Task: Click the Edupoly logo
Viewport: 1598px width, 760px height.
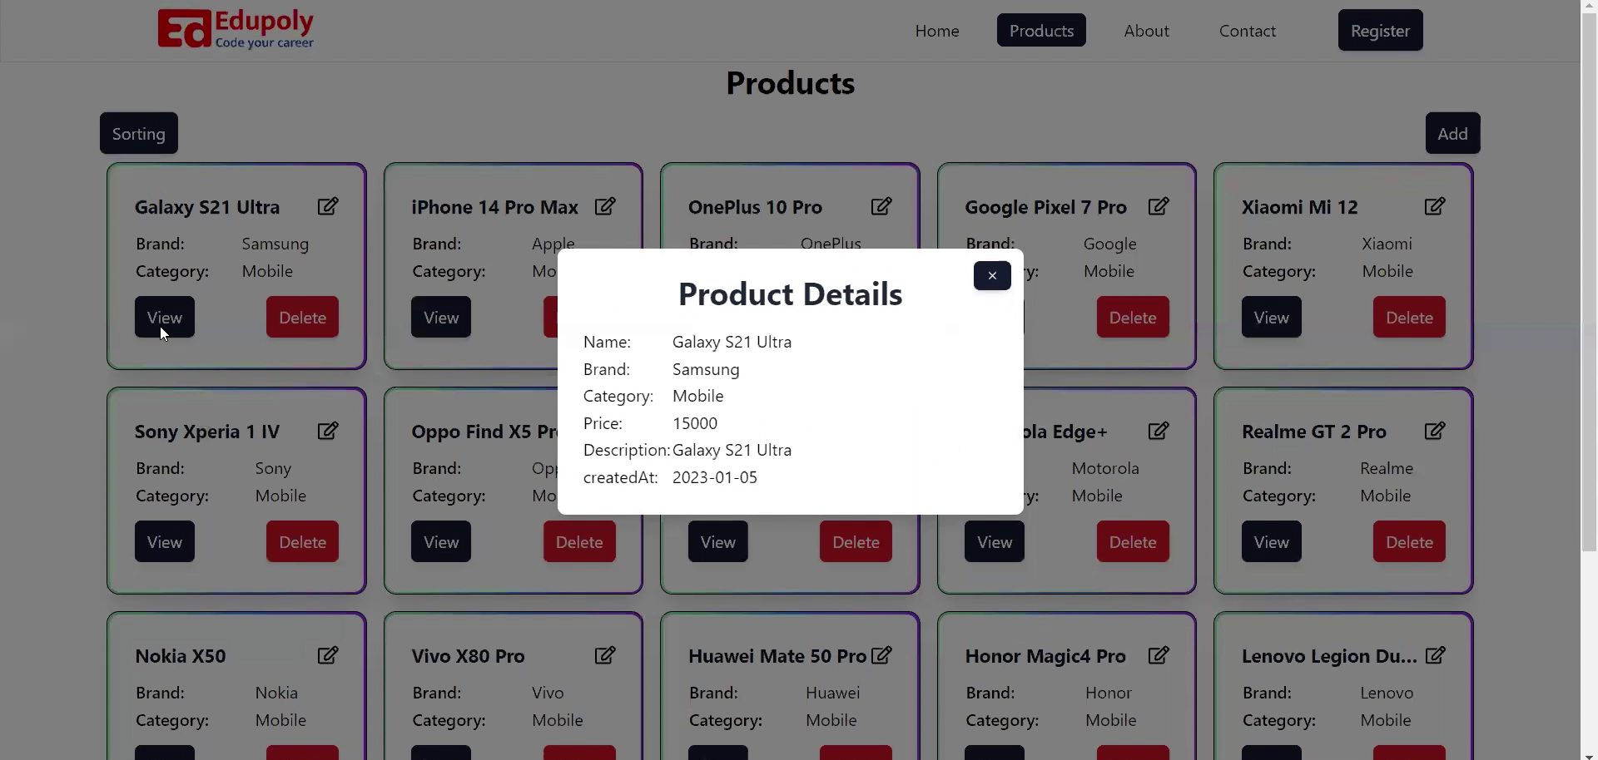Action: point(236,30)
